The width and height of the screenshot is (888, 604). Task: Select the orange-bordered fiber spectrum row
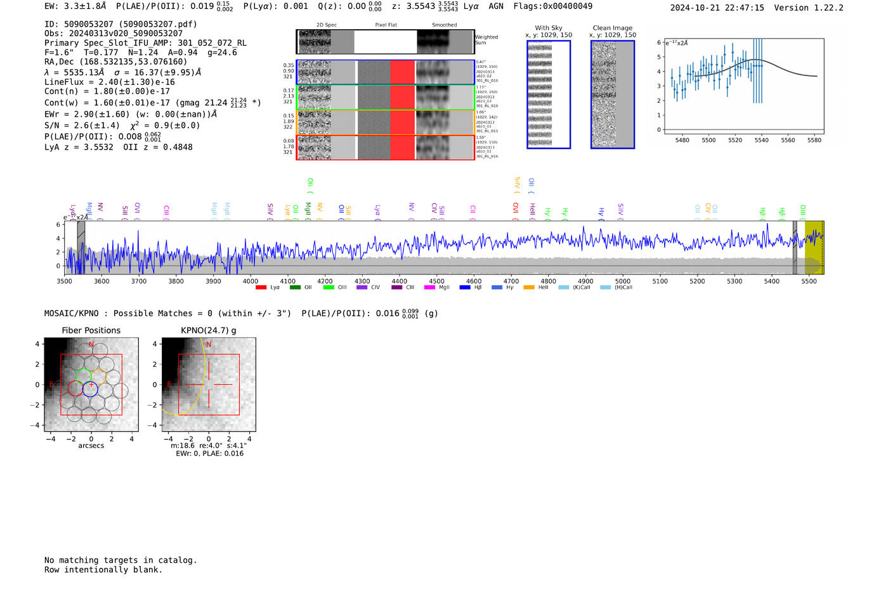point(385,122)
